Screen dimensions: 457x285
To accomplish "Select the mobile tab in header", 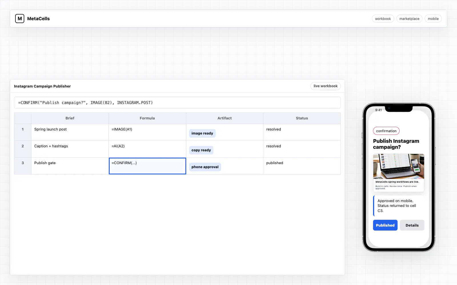I will pos(433,19).
